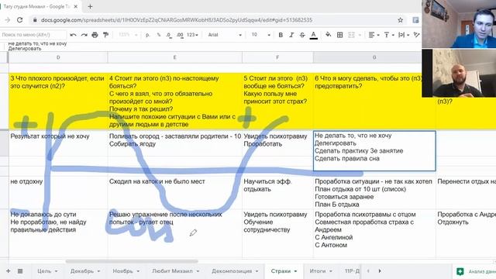
Task: Select the Страхи sheet tab
Action: click(x=281, y=271)
